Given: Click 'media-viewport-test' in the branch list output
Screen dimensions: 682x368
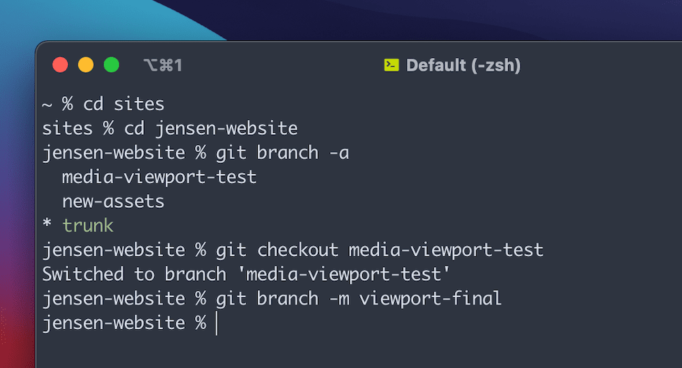Looking at the screenshot, I should point(159,177).
